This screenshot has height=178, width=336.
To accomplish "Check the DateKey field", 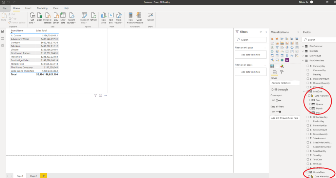I will click(308, 74).
